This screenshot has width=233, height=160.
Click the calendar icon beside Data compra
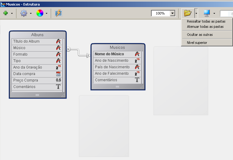coord(58,74)
